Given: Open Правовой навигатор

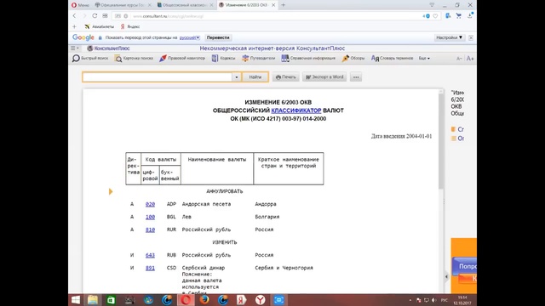Looking at the screenshot, I should point(182,59).
